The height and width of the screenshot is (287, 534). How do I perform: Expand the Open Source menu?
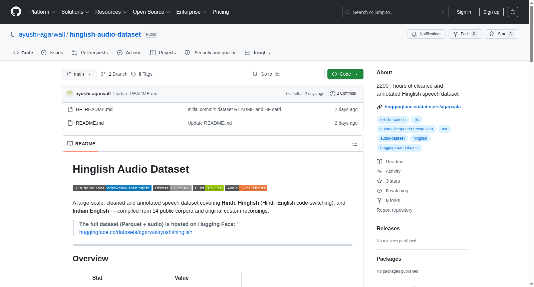click(x=152, y=12)
